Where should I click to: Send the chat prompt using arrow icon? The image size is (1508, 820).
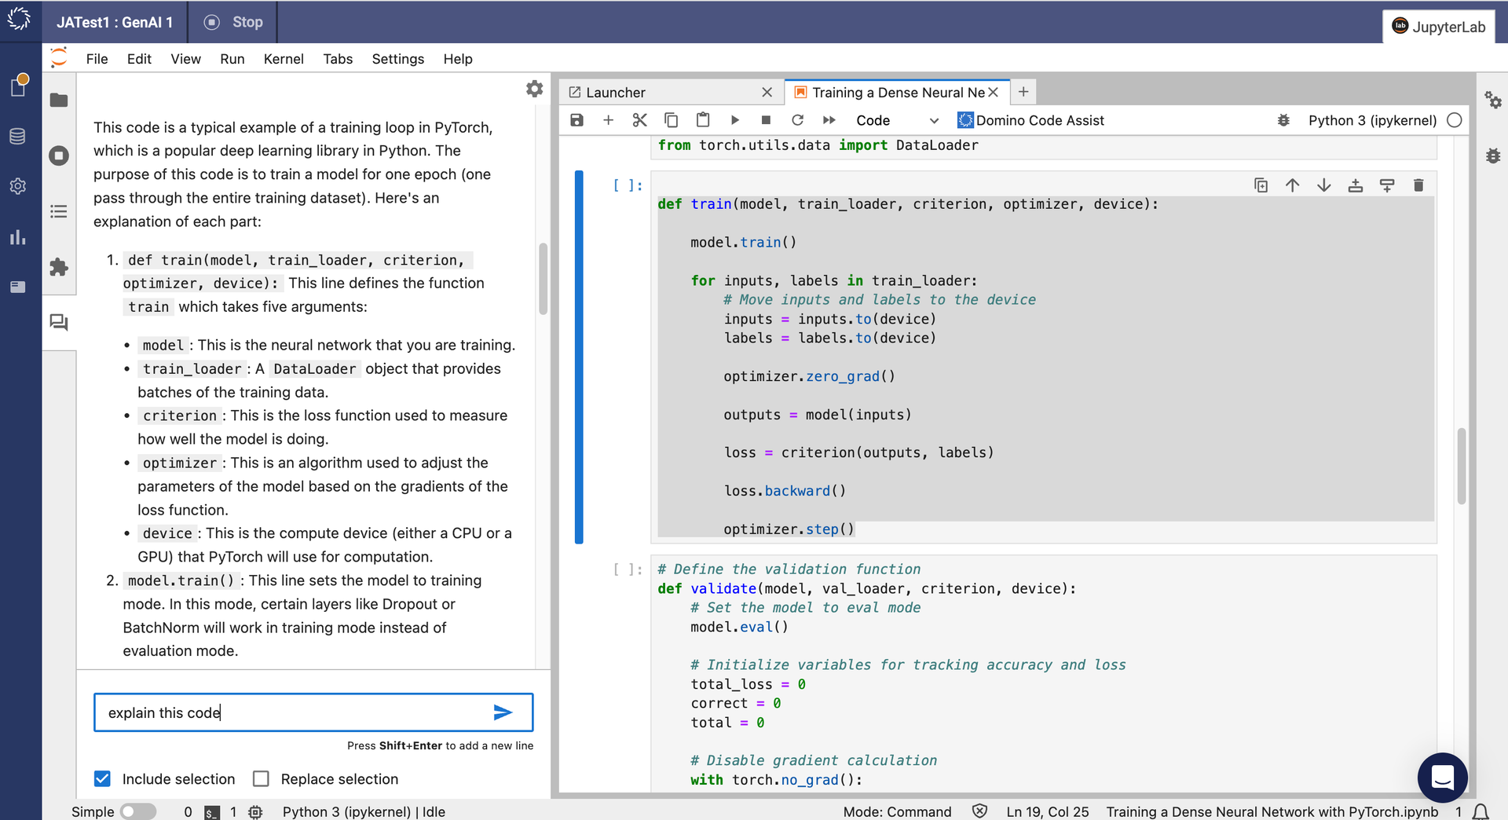[x=503, y=712]
